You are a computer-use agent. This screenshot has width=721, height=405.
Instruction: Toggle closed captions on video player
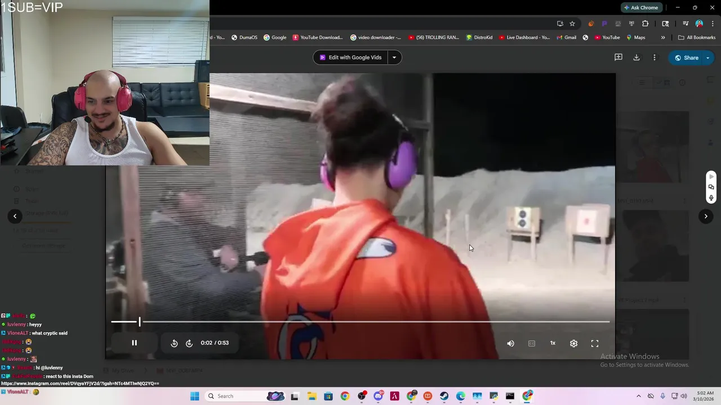(x=532, y=343)
